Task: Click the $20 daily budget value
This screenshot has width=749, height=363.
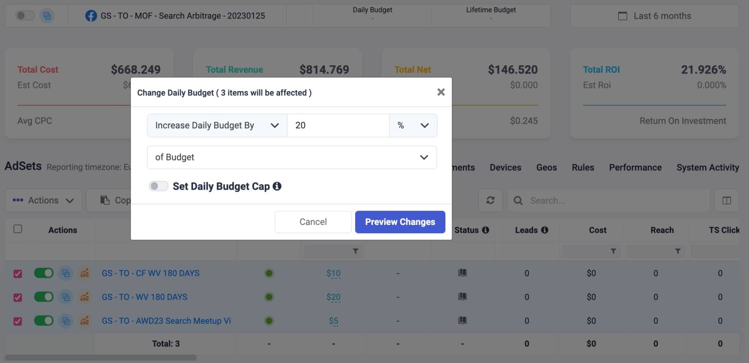Action: [x=334, y=297]
